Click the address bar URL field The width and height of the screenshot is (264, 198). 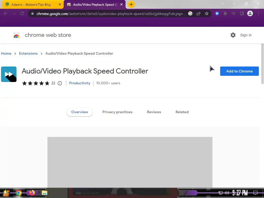111,14
